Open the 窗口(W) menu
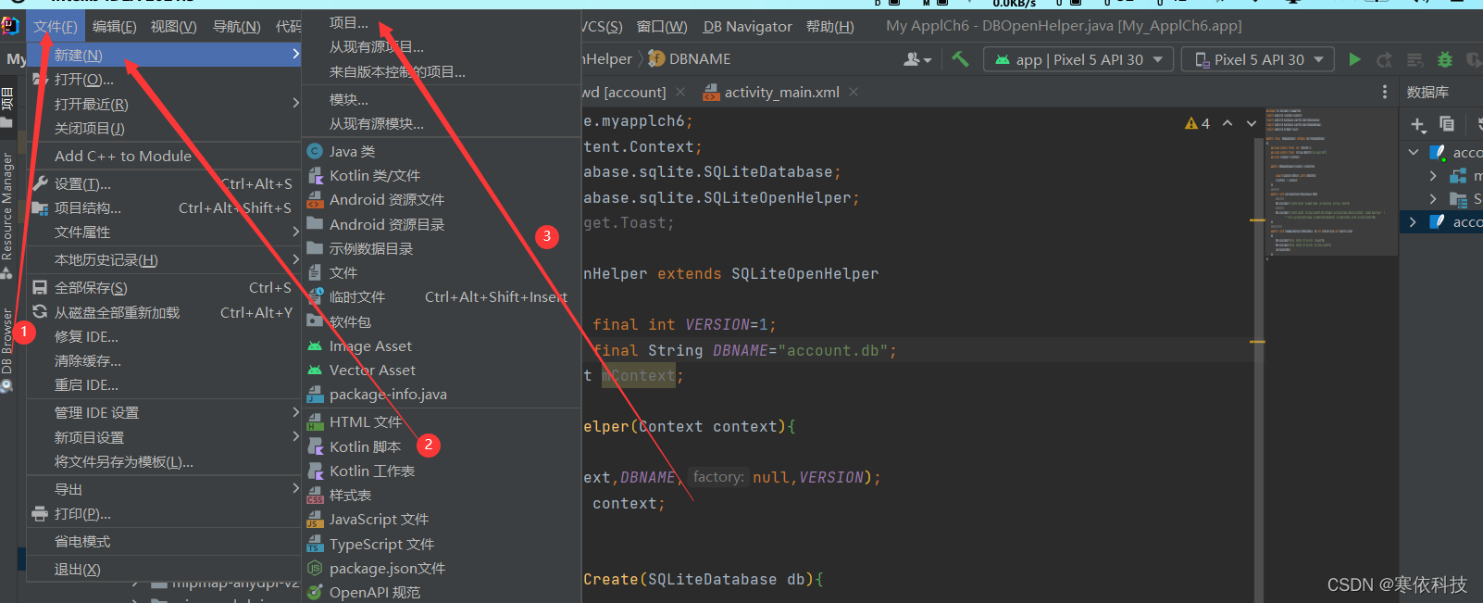The image size is (1483, 603). [x=663, y=26]
